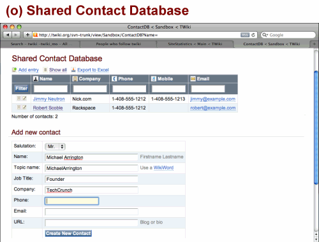Click the phone icon in Phone header
The width and height of the screenshot is (319, 242).
[x=114, y=79]
